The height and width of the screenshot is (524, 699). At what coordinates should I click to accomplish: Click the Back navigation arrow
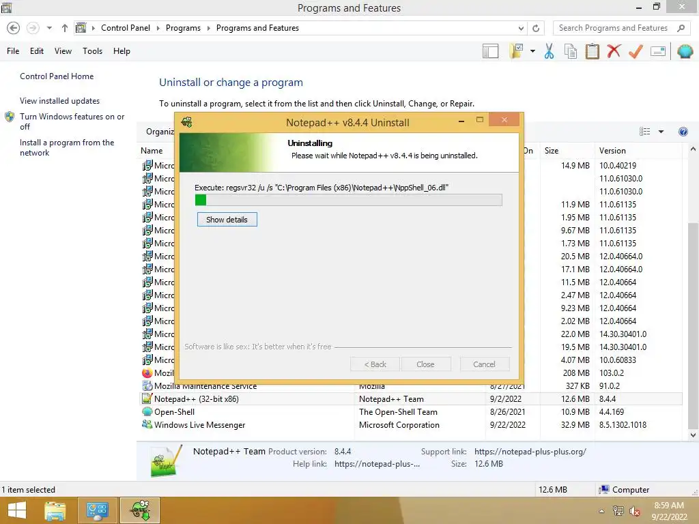click(x=14, y=28)
